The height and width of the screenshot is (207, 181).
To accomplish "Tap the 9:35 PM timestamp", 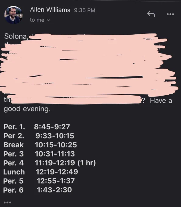I will [85, 10].
